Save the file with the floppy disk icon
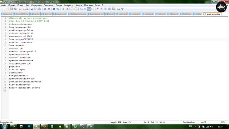The width and height of the screenshot is (229, 129). pyautogui.click(x=11, y=9)
